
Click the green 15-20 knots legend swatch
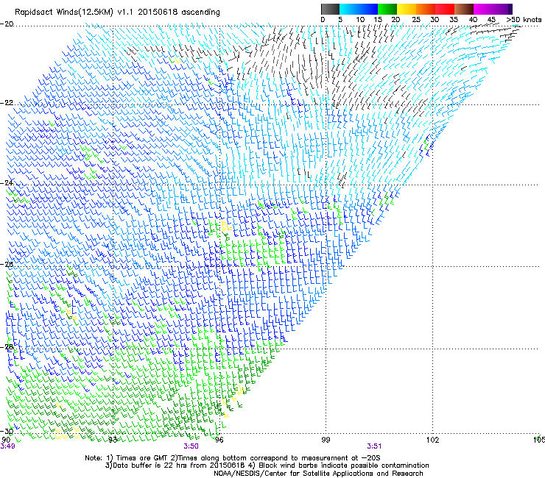point(387,9)
